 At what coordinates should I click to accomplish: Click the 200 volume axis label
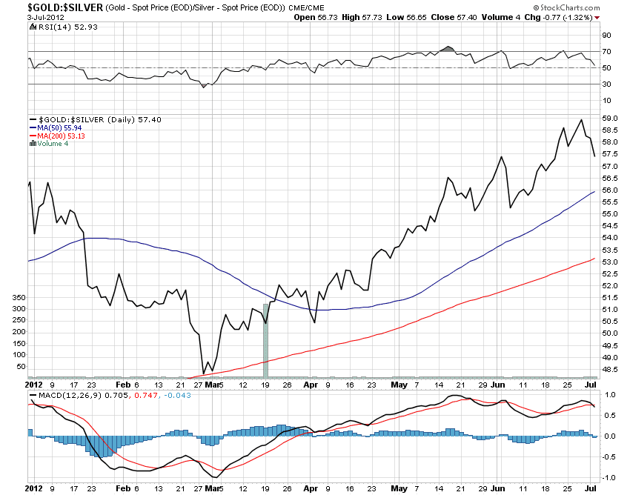tap(19, 332)
